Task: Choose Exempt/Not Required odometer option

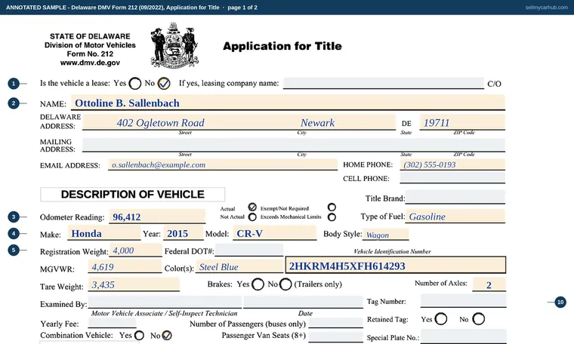Action: (332, 207)
